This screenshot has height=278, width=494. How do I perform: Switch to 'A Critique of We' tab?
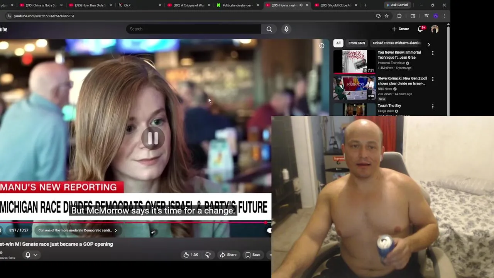pos(188,5)
